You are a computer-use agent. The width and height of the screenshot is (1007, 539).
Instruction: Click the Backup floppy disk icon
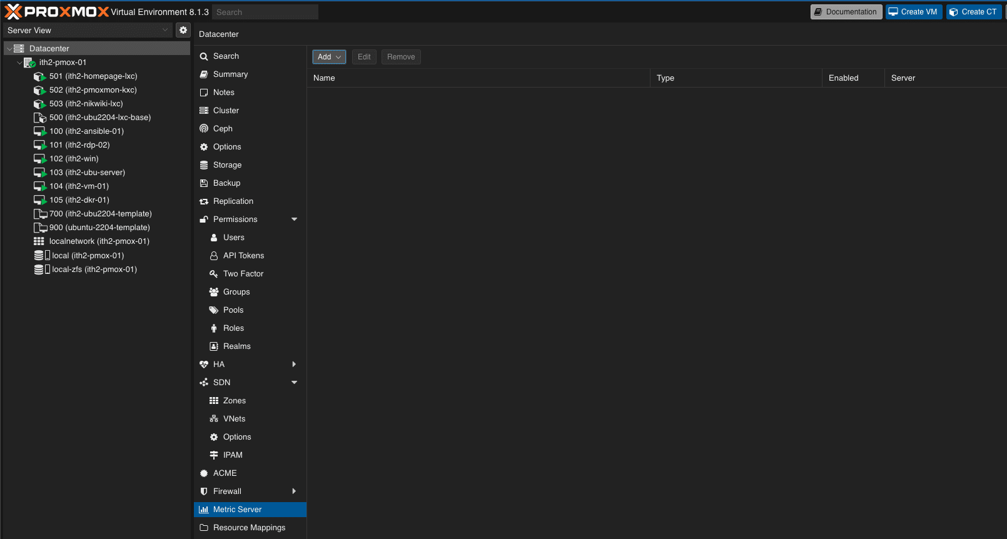coord(204,183)
